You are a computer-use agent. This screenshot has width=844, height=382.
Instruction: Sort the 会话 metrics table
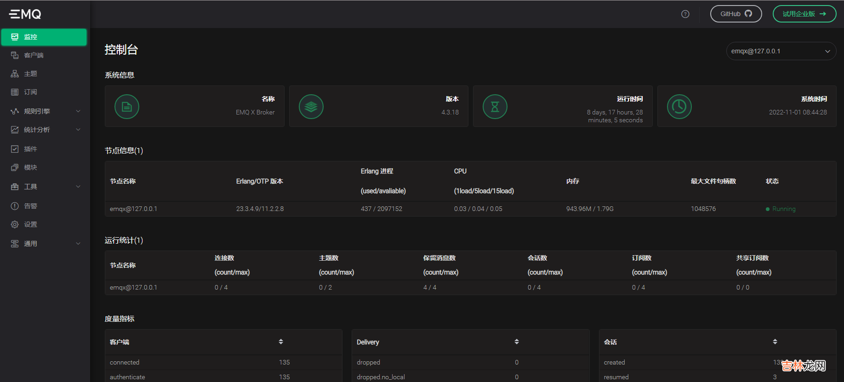pyautogui.click(x=775, y=342)
